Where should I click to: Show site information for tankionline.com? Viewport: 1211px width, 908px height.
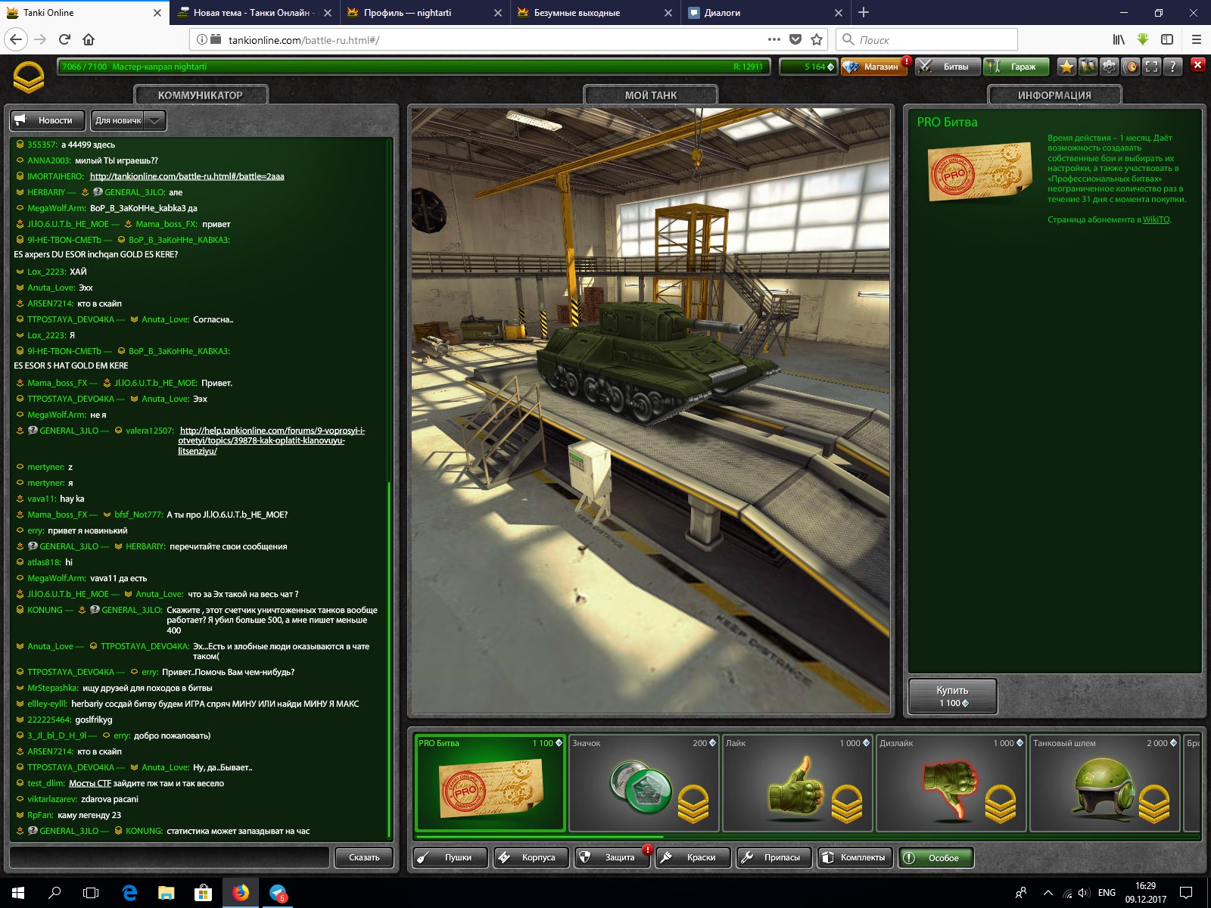coord(201,39)
